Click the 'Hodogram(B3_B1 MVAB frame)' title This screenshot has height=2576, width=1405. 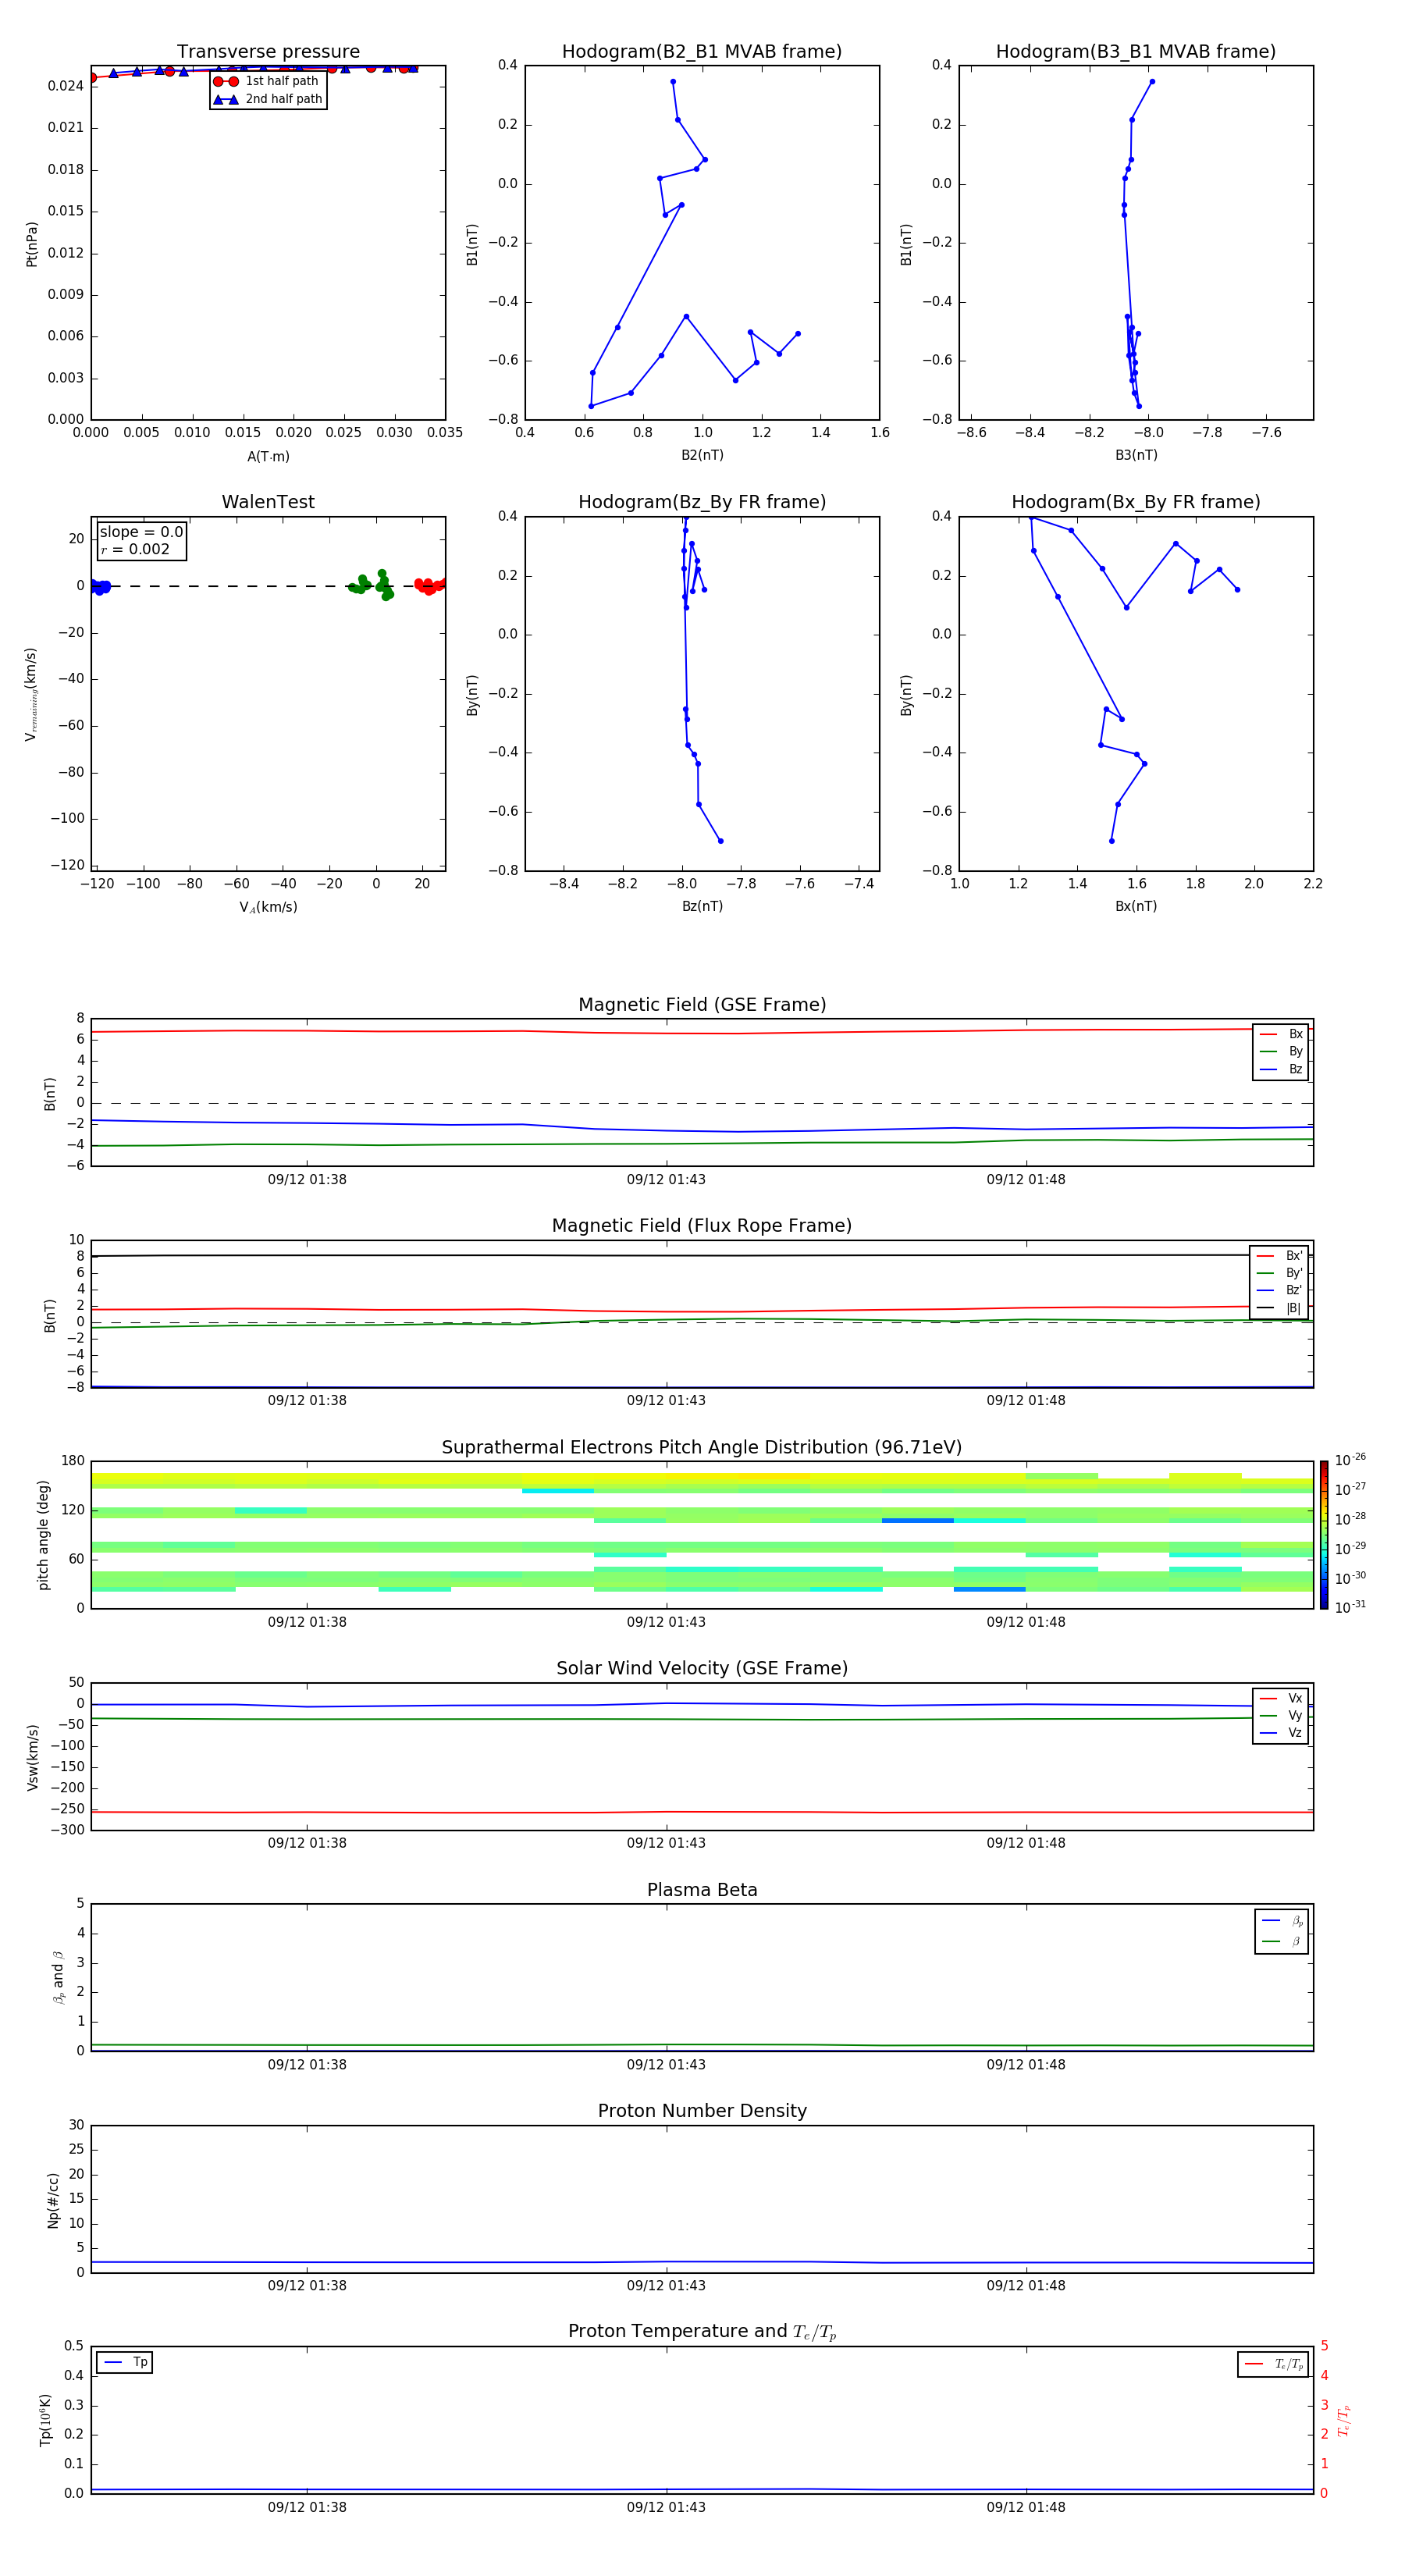[1136, 51]
